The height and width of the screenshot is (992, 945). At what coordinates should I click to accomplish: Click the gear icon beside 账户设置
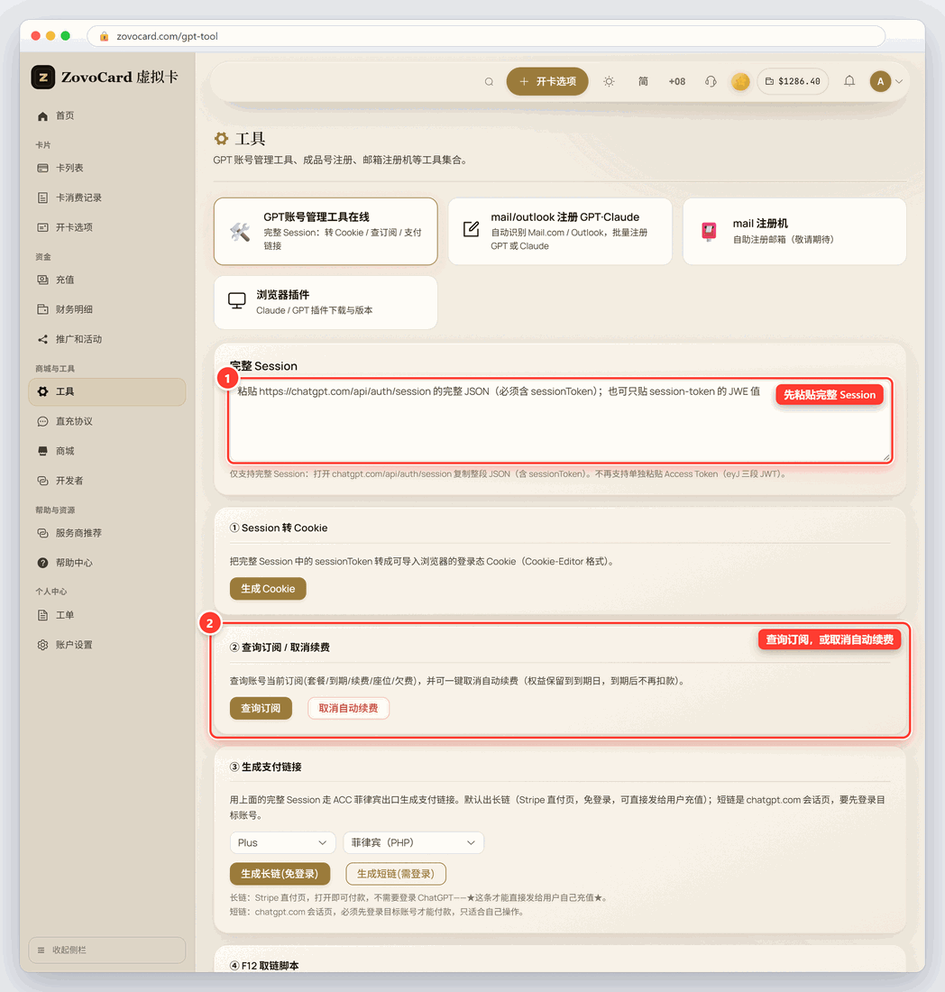point(42,646)
